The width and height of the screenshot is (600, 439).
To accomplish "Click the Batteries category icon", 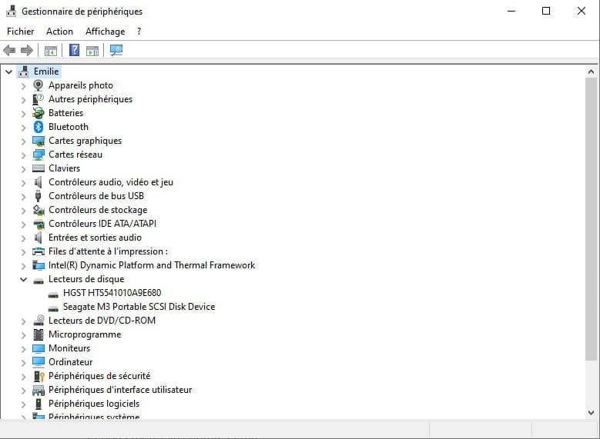I will click(x=39, y=113).
